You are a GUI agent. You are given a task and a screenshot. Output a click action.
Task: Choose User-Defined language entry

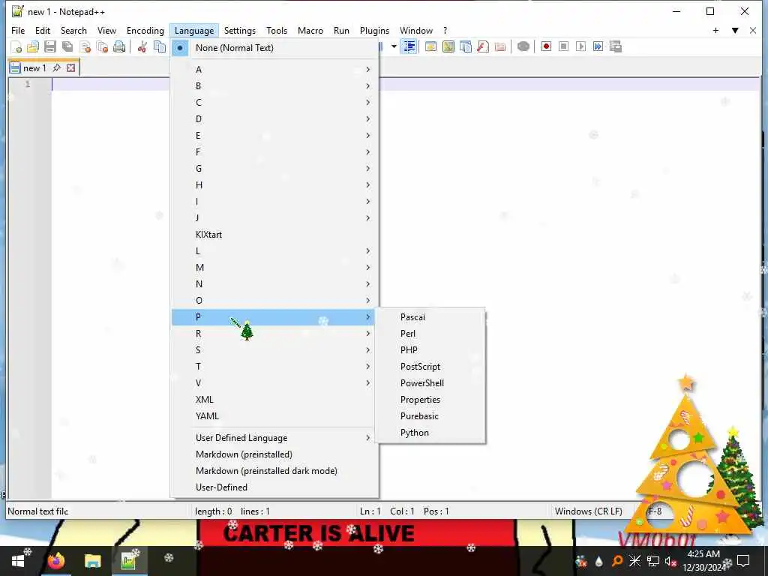click(x=274, y=487)
